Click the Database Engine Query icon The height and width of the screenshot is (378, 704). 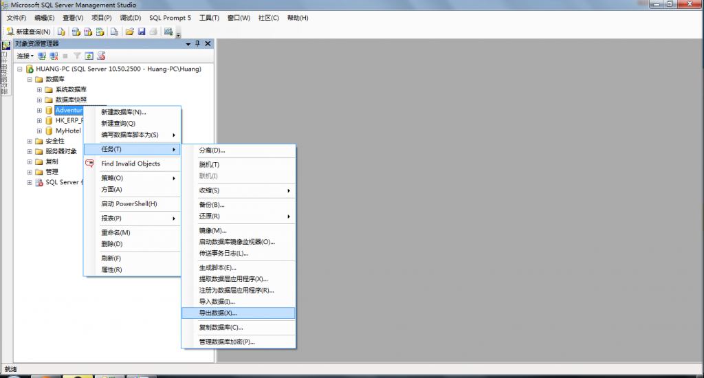pyautogui.click(x=61, y=32)
